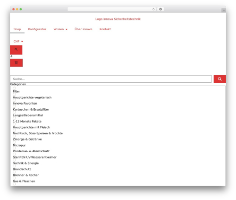
Task: Click the 'Pandemie- & Atemschutz' category label
Action: pyautogui.click(x=31, y=151)
